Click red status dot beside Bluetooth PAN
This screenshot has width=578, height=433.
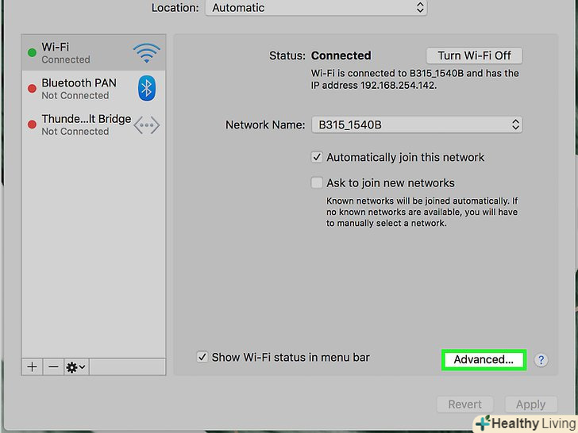click(32, 88)
